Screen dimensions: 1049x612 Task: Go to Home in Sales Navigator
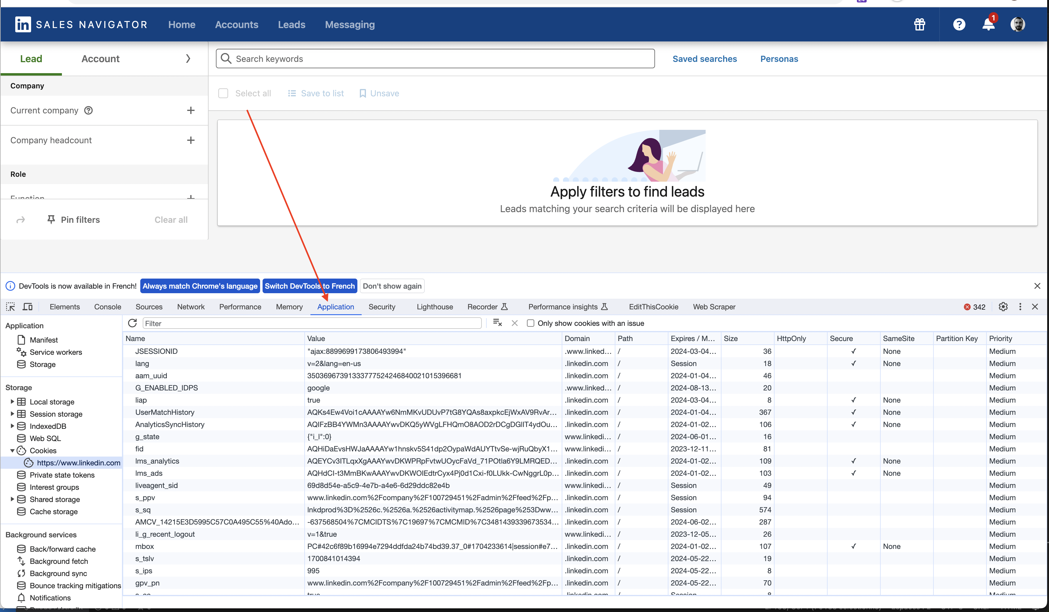[182, 25]
